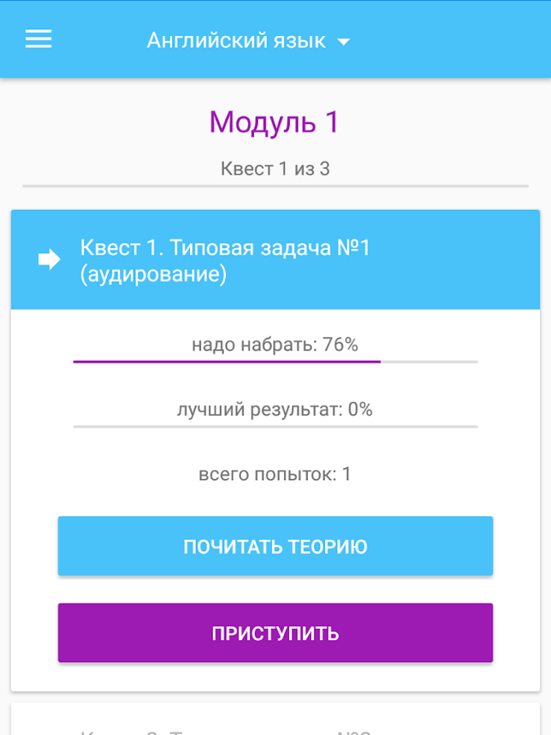
Task: Tap the Квест 1 Типовая задача header
Action: pos(276,260)
